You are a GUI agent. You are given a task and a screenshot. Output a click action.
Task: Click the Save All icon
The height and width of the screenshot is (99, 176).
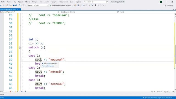click(16, 5)
